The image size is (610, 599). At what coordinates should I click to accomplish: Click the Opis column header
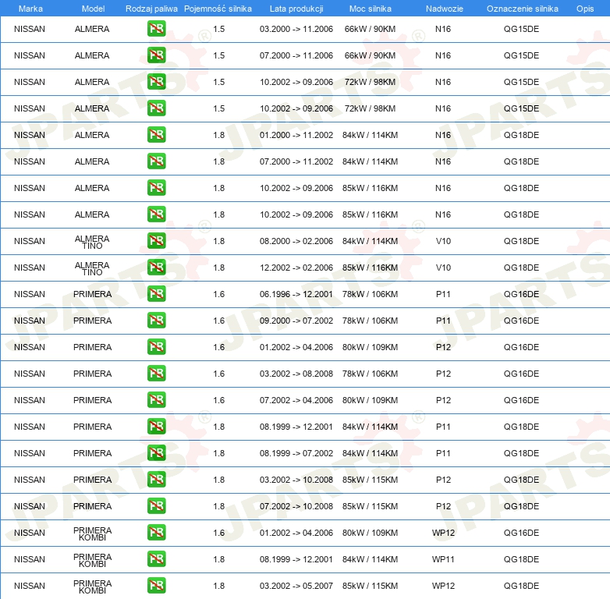[x=585, y=9]
